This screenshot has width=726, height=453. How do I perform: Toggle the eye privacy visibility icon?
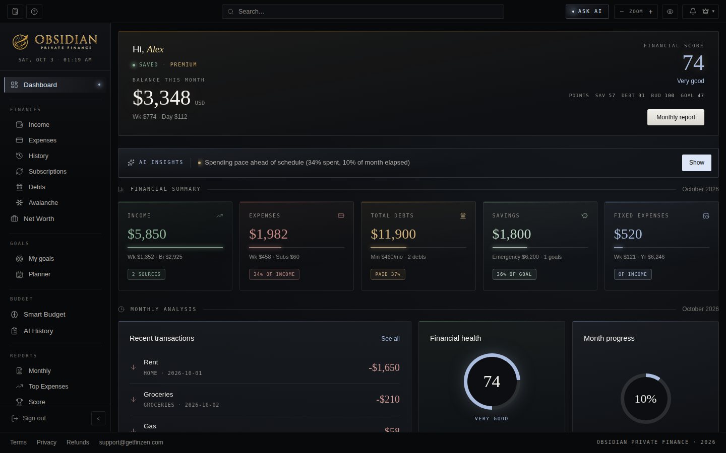click(x=670, y=11)
